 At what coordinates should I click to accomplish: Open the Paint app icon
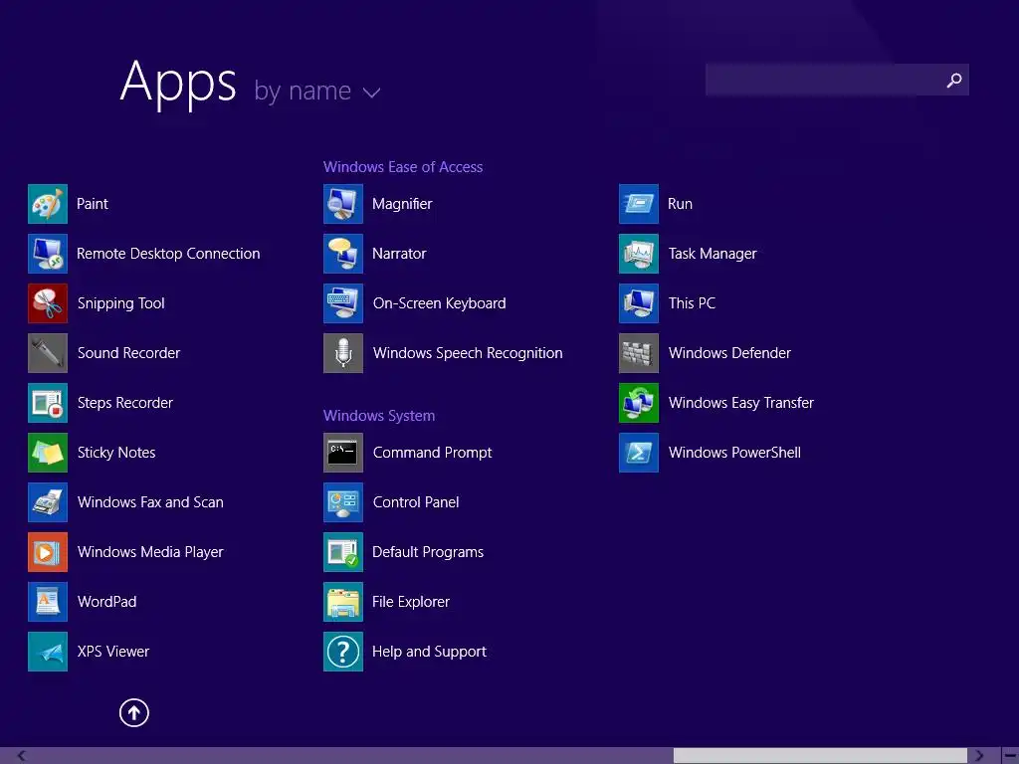tap(48, 204)
